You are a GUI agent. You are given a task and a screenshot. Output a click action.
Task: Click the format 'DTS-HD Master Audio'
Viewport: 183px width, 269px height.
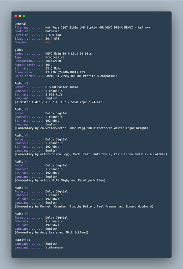(62, 87)
